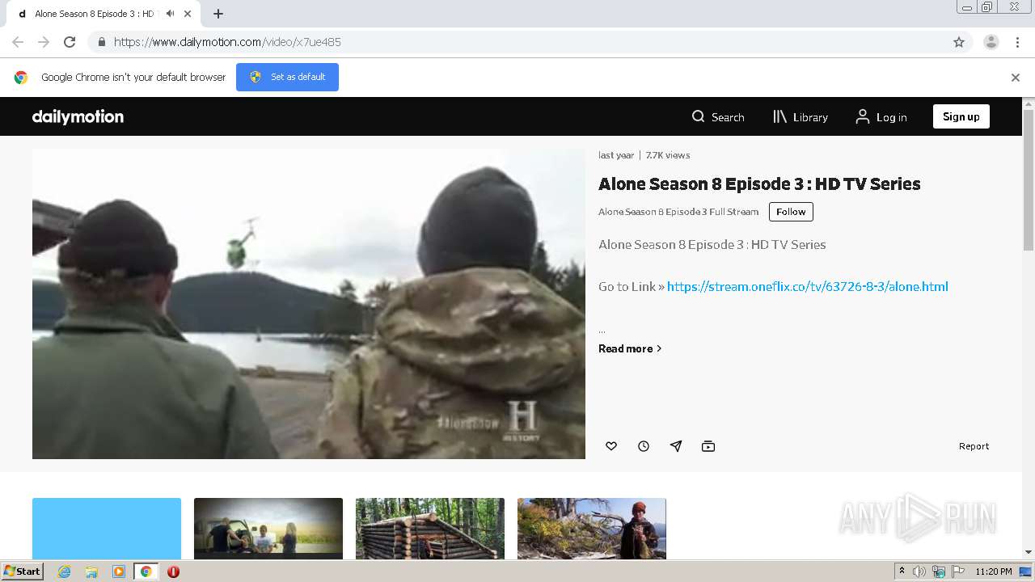Screen dimensions: 1035x582
Task: Open thumbnail of man holding fish
Action: tap(592, 529)
